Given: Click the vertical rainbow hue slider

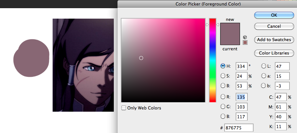Looking at the screenshot, I should [212, 60].
